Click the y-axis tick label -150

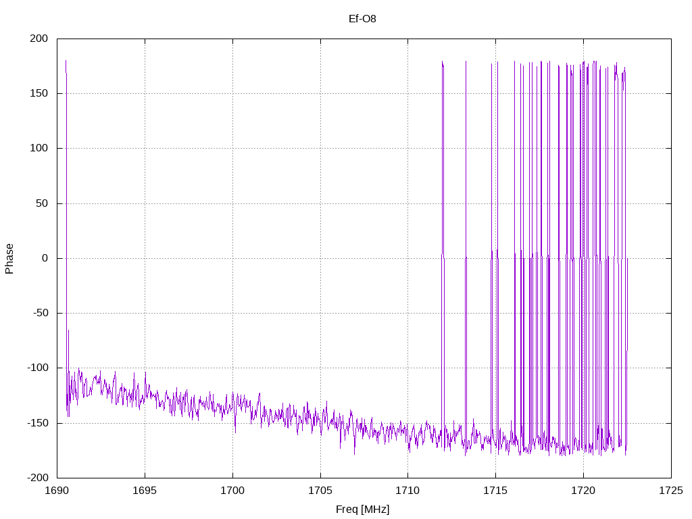[38, 423]
